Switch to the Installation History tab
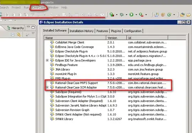Viewport: 192px width, 133px height. click(81, 31)
